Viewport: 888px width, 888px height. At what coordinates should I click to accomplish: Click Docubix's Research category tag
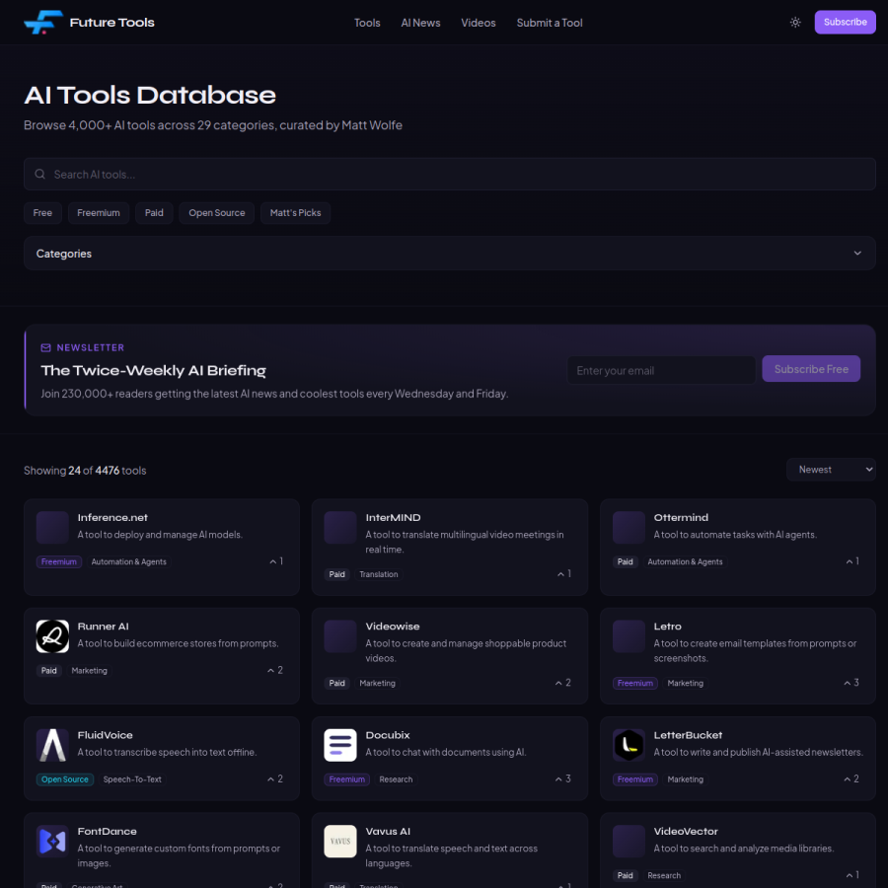[x=396, y=779]
